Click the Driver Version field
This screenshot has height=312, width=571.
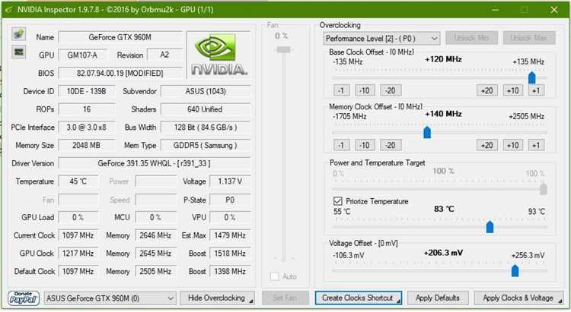tap(155, 163)
